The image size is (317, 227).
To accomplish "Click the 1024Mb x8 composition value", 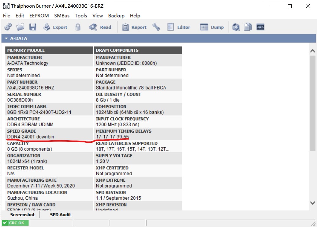I will tap(130, 112).
